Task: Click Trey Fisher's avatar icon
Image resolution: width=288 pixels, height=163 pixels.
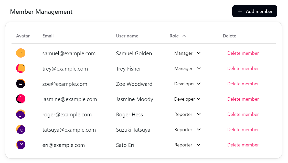Action: [21, 68]
